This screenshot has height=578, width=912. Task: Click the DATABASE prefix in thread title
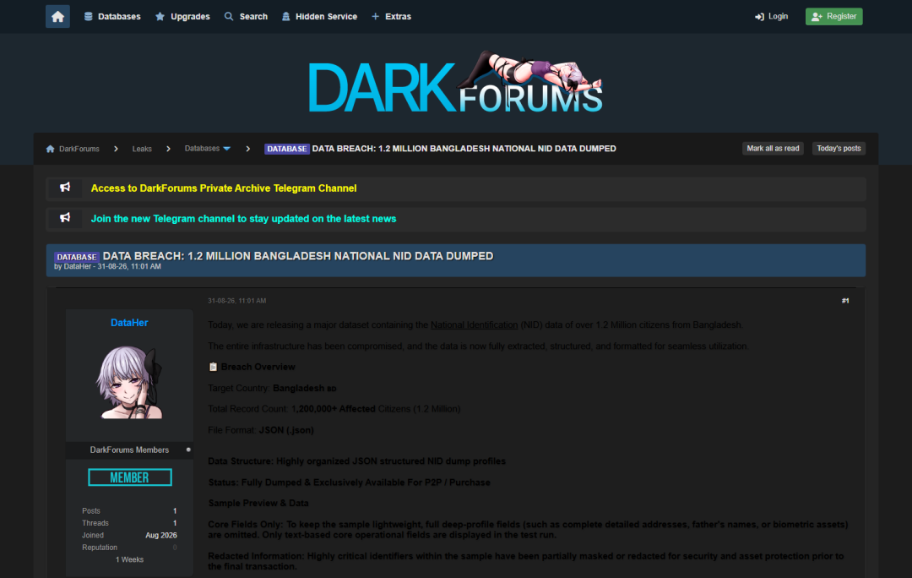pos(77,257)
